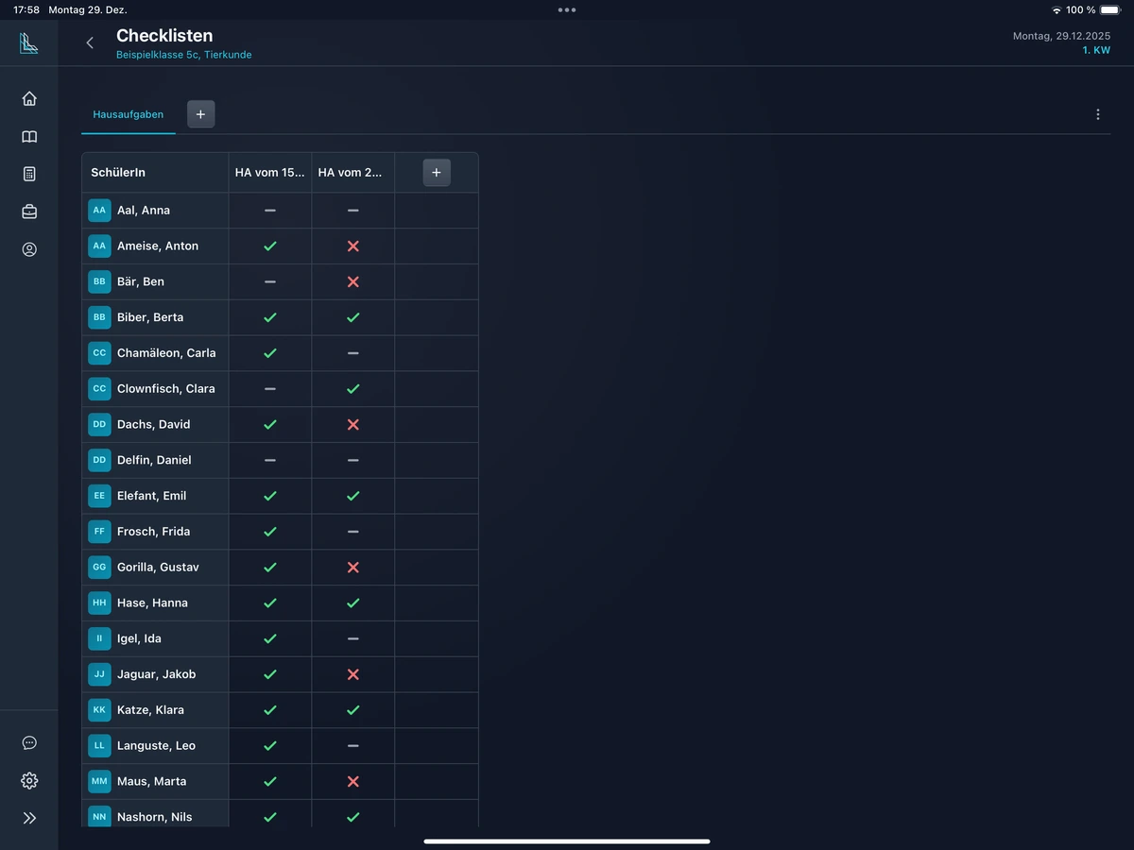
Task: Expand the sidebar with double chevron
Action: (x=29, y=818)
